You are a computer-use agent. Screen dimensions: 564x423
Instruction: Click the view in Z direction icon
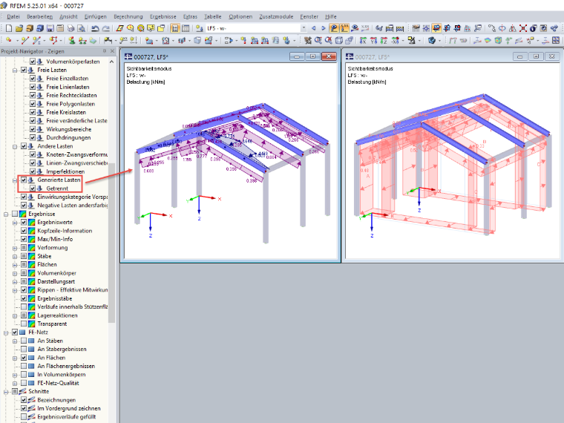[x=384, y=40]
